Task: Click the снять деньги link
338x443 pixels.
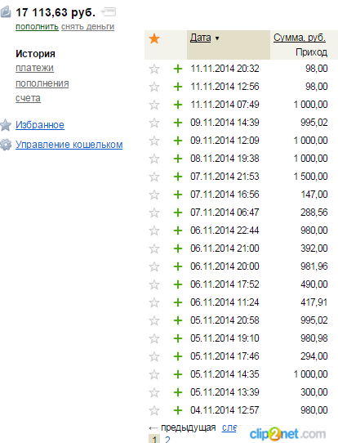Action: pos(87,27)
